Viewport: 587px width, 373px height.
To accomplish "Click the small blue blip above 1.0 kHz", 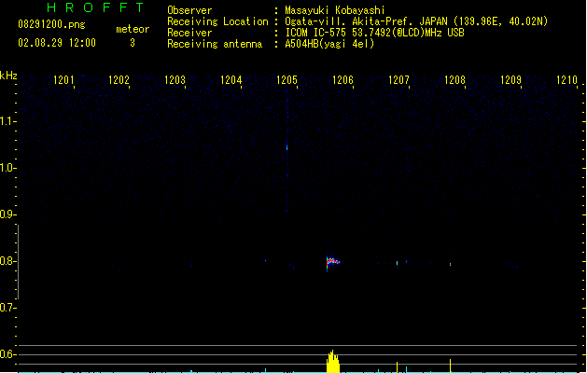I will pyautogui.click(x=287, y=147).
